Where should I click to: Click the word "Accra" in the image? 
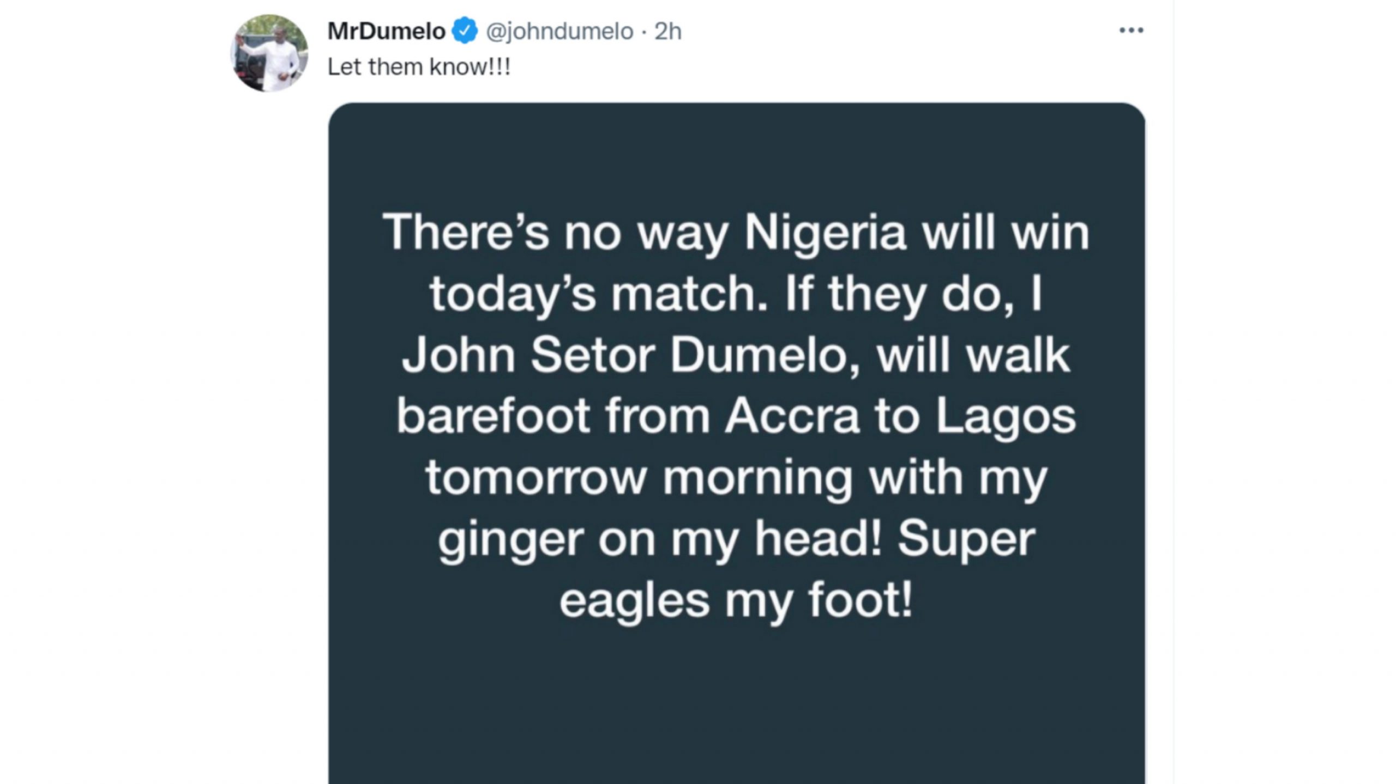click(792, 417)
